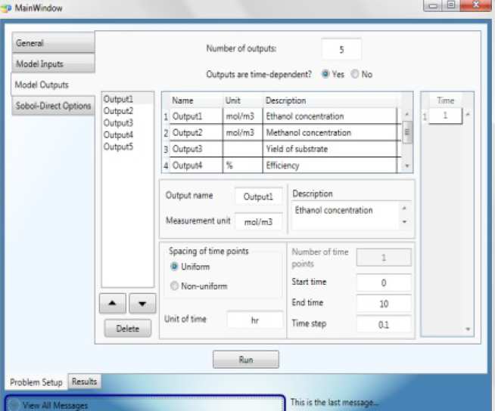
Task: Click the MainWindow app icon in title bar
Action: coord(7,8)
